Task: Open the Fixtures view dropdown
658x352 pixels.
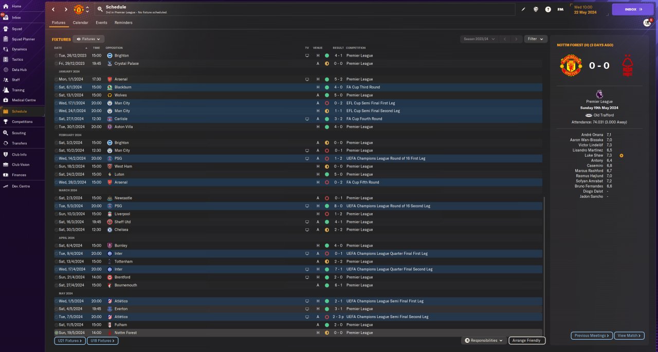Action: pyautogui.click(x=88, y=39)
